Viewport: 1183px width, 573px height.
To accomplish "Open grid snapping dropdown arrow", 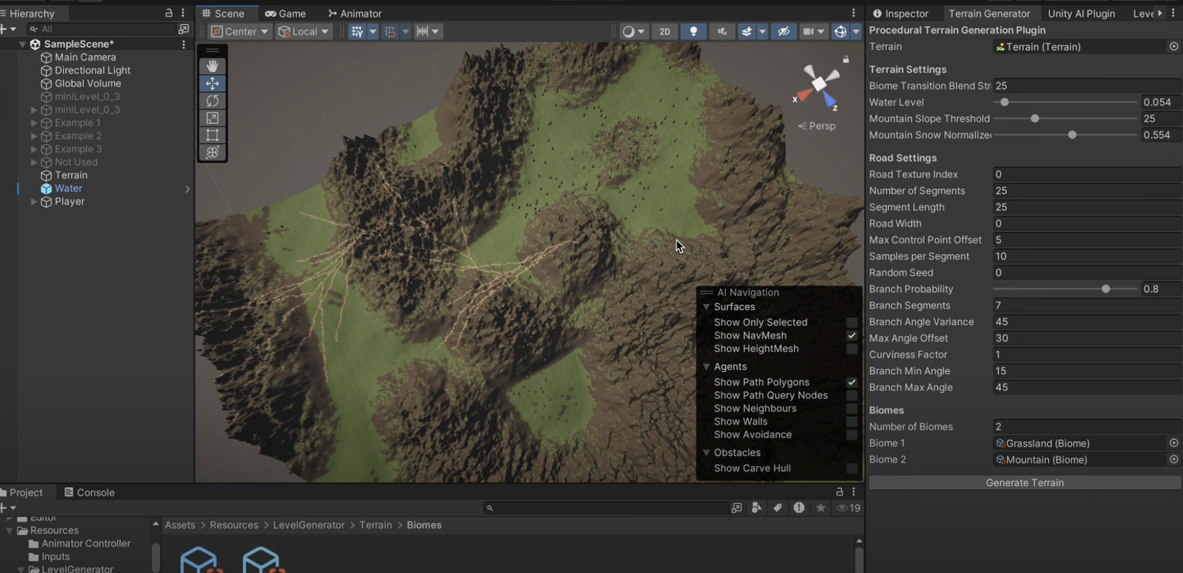I will (x=373, y=31).
